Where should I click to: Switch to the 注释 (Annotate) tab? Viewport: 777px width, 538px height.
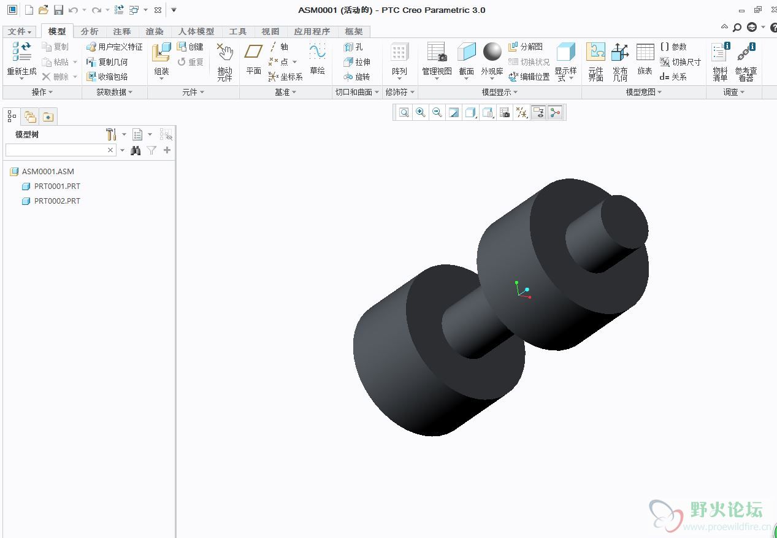(x=122, y=32)
